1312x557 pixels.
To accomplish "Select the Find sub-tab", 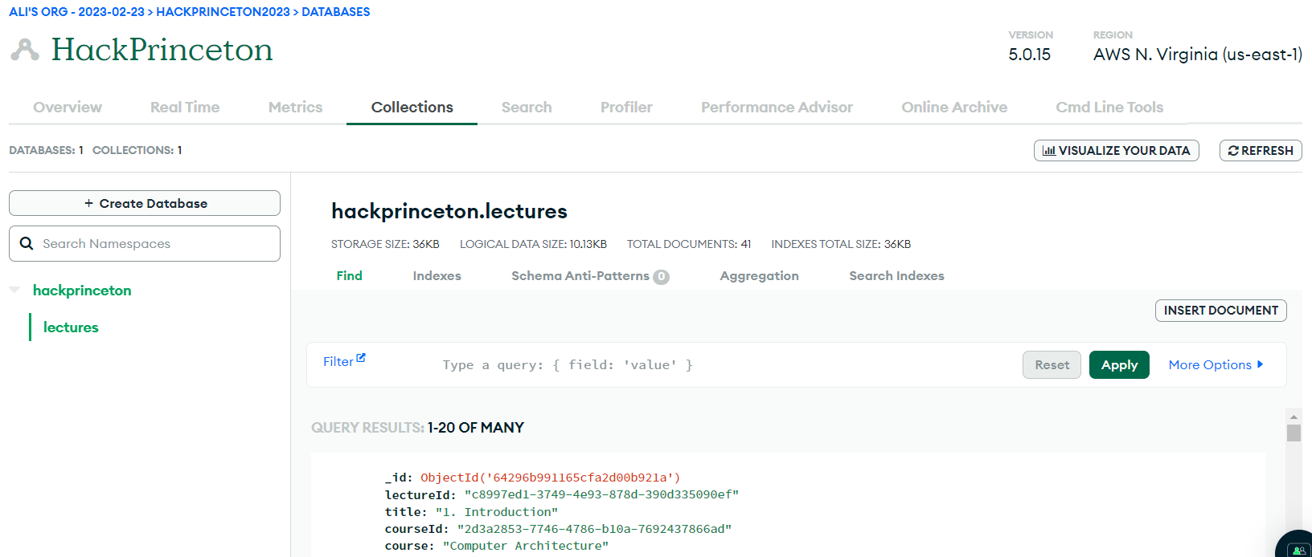I will click(349, 275).
